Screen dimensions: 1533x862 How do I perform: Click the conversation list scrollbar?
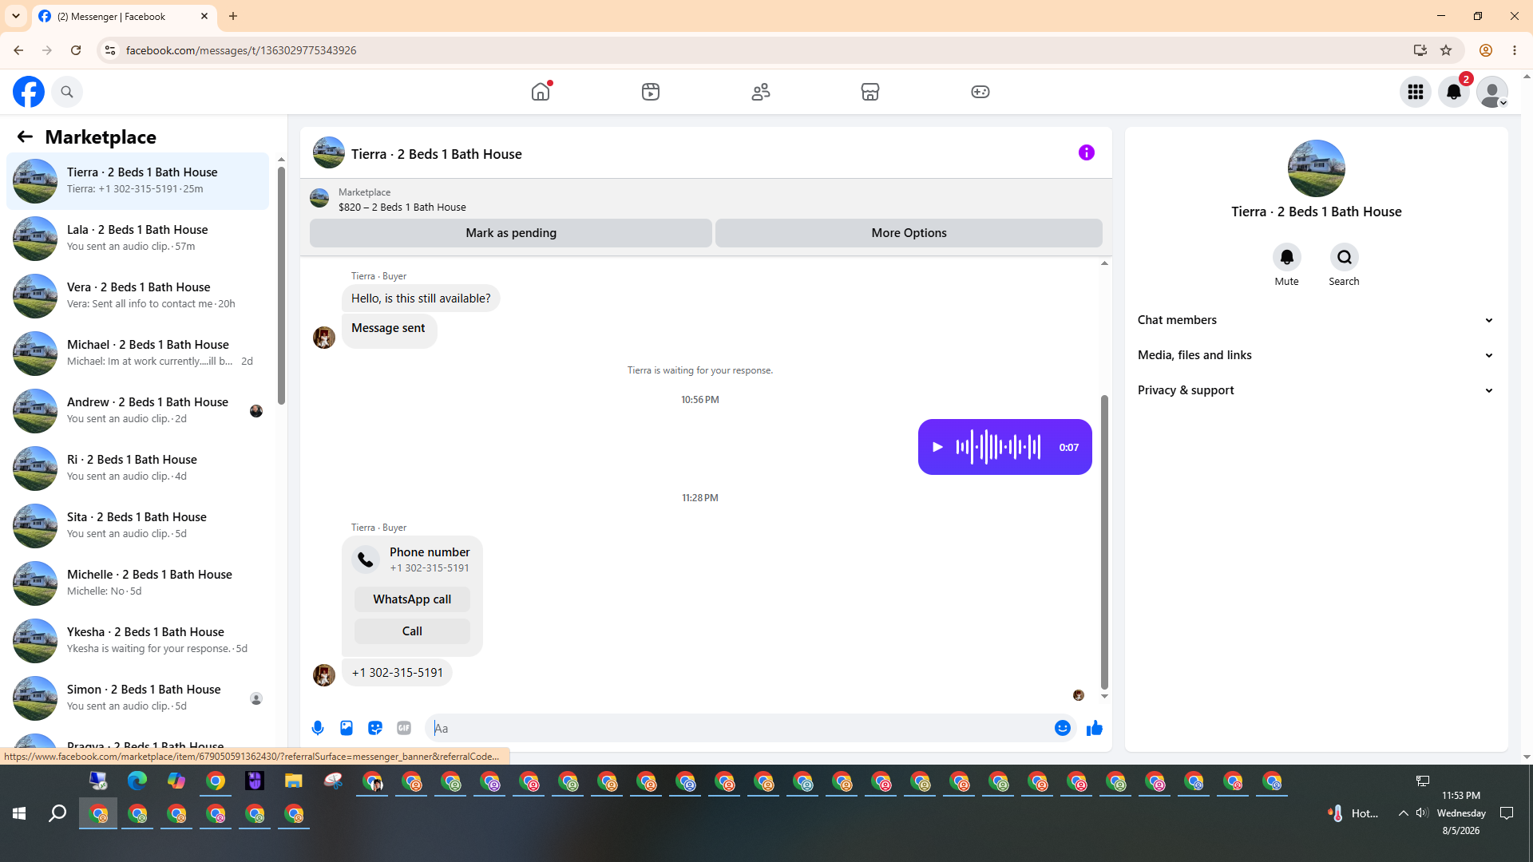pyautogui.click(x=281, y=286)
